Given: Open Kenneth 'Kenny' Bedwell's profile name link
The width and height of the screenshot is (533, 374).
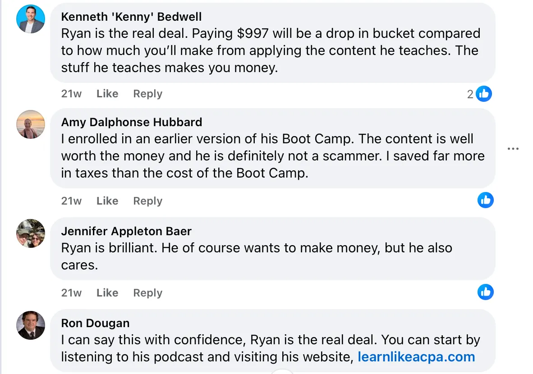Looking at the screenshot, I should click(x=131, y=17).
